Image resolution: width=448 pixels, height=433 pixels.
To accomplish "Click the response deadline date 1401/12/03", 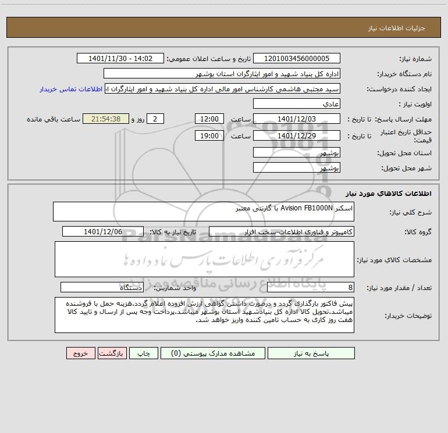I will (297, 119).
